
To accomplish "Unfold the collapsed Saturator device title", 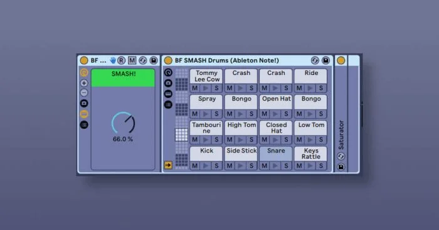I will [341, 135].
